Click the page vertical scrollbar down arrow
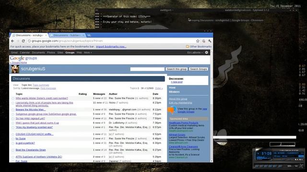Image resolution: width=307 pixels, height=172 pixels. click(212, 161)
